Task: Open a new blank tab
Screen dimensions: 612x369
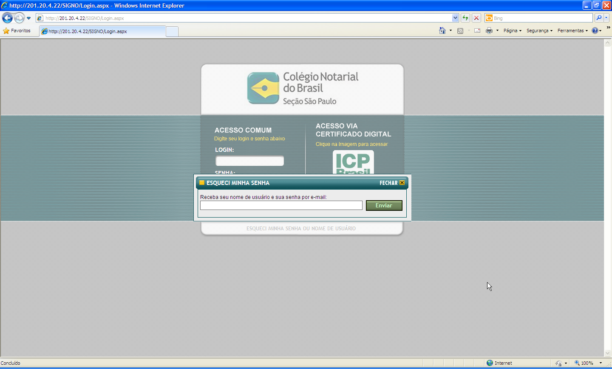Action: pos(172,31)
